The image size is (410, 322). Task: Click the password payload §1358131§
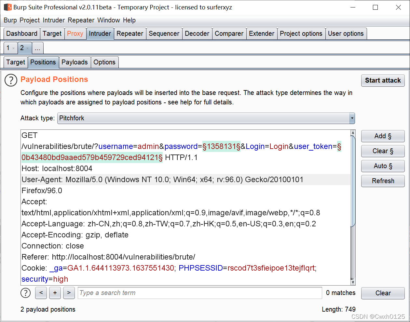point(221,146)
